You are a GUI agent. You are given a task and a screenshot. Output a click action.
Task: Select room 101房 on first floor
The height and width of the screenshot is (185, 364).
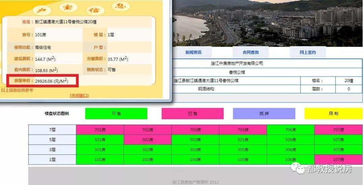(100, 159)
